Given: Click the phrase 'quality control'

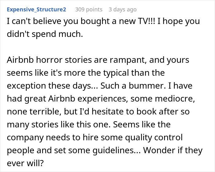Looking at the screenshot, I should tap(154, 137).
